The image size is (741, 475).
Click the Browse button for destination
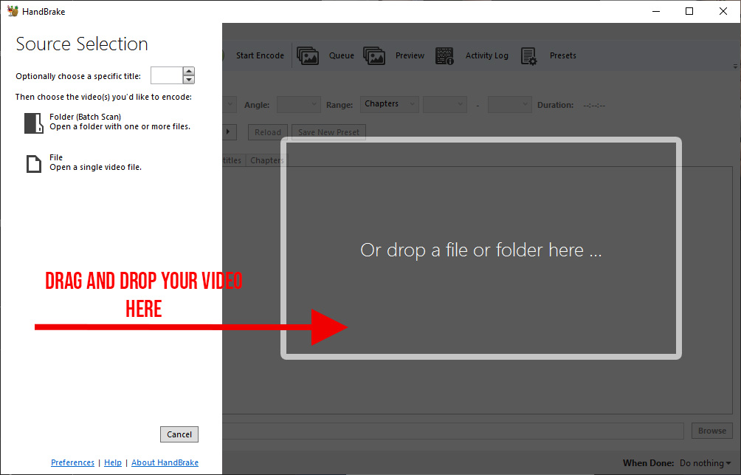click(x=712, y=431)
